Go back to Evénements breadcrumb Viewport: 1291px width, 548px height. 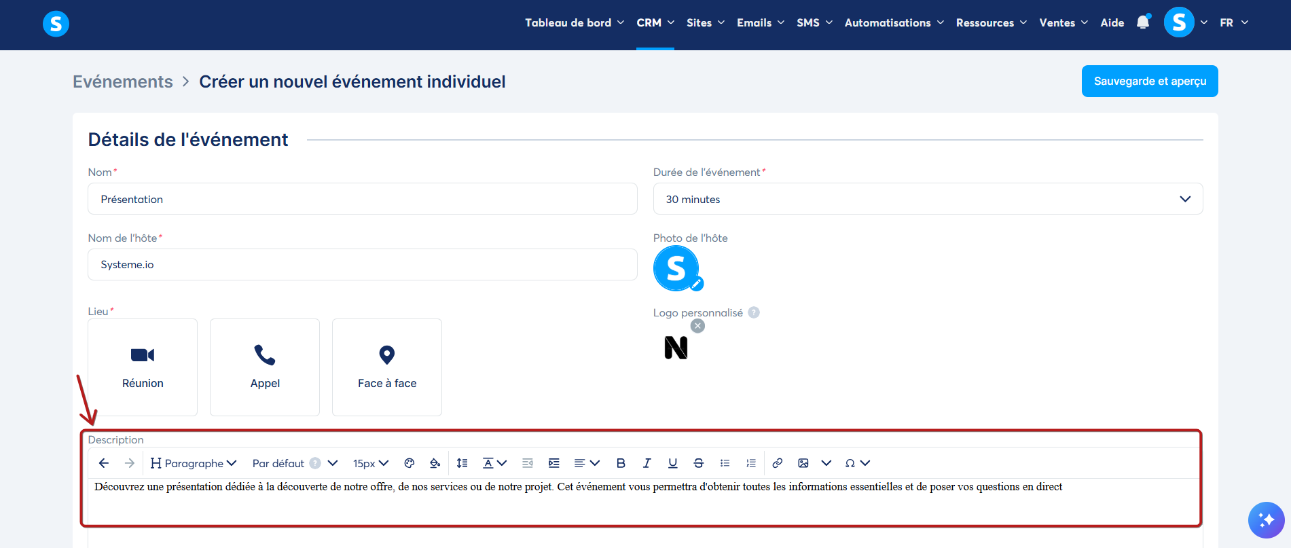pos(123,81)
